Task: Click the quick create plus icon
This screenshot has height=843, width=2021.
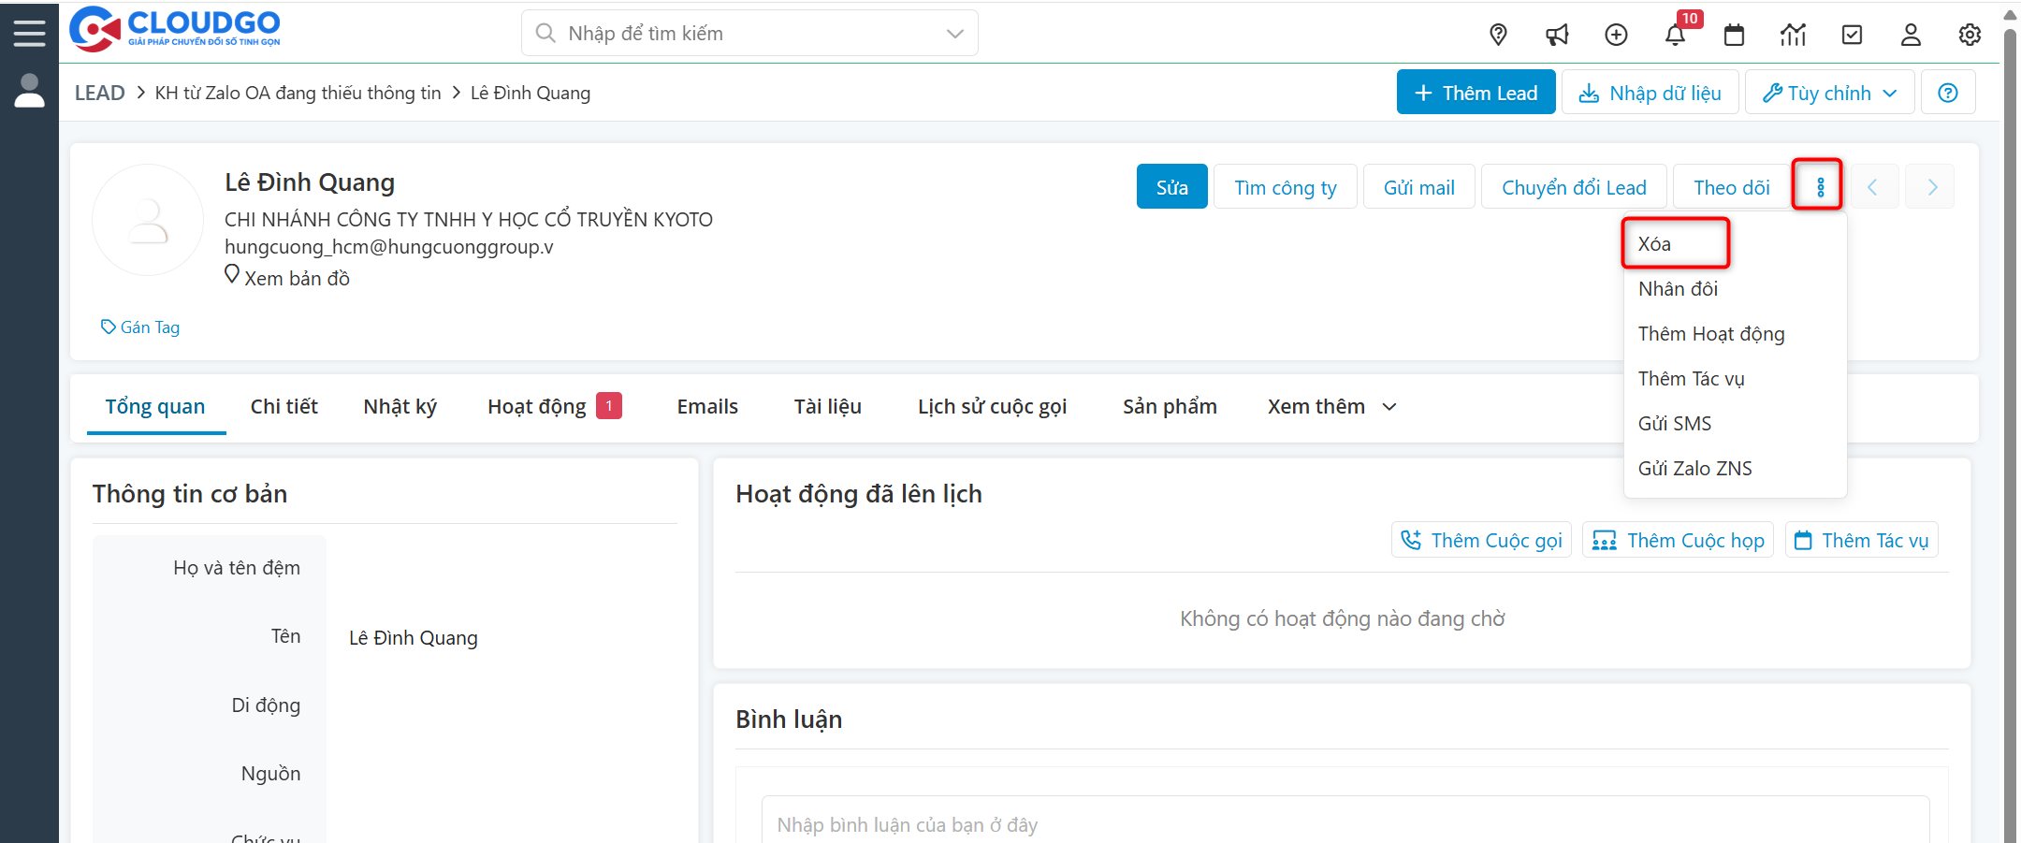Action: coord(1616,35)
